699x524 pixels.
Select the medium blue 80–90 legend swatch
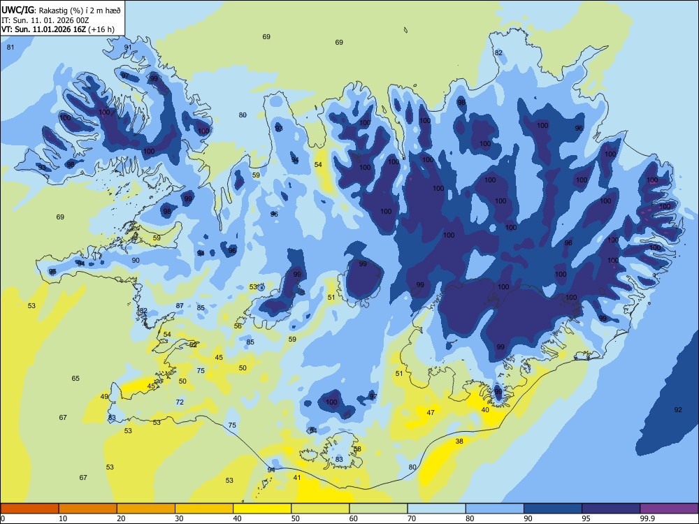[x=495, y=509]
